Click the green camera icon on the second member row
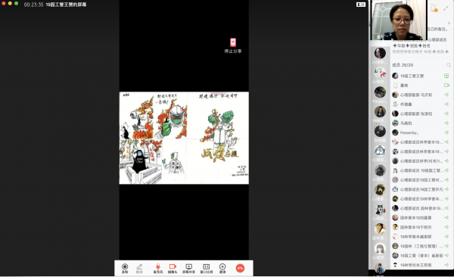 click(446, 86)
